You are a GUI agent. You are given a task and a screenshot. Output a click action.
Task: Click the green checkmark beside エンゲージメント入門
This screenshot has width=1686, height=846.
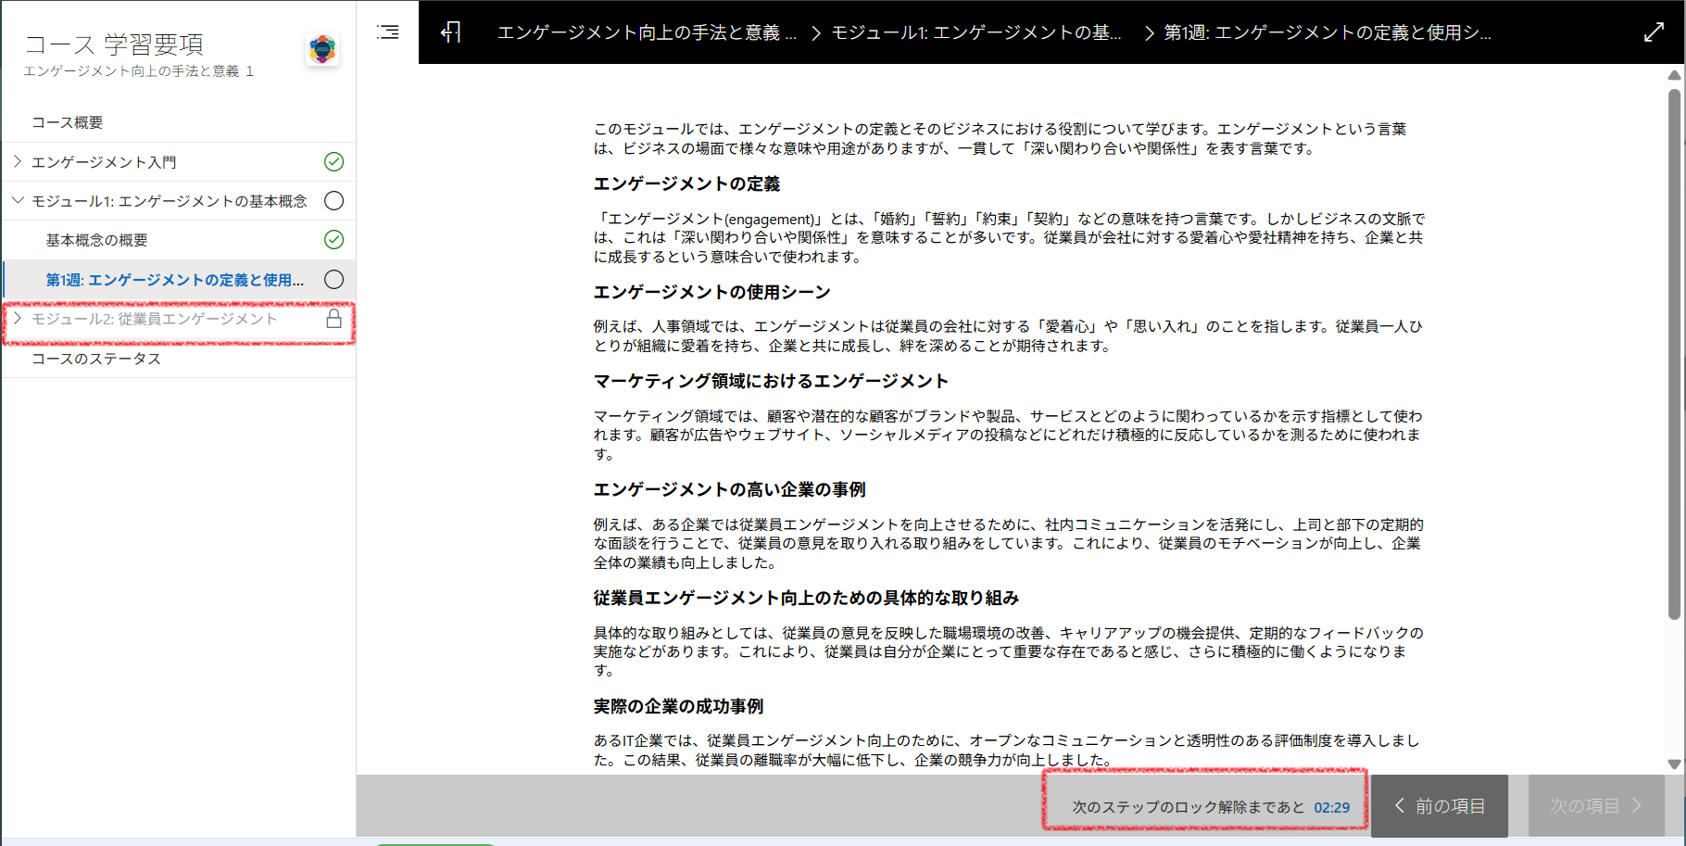coord(334,162)
